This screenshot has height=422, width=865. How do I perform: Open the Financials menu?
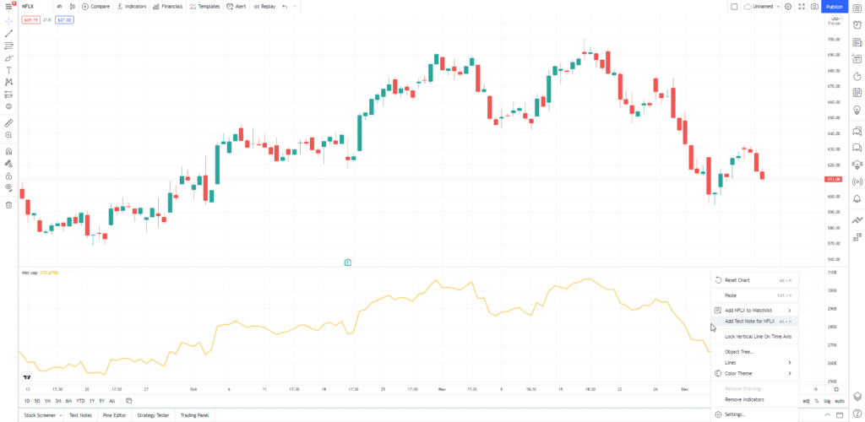coord(168,7)
